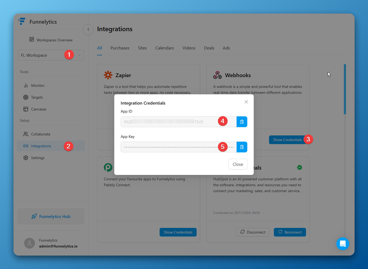This screenshot has width=368, height=269.
Task: Click the admin@funnelytics.io account email
Action: pos(58,246)
